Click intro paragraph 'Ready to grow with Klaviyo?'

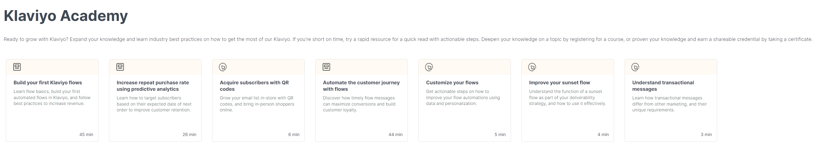pos(408,39)
